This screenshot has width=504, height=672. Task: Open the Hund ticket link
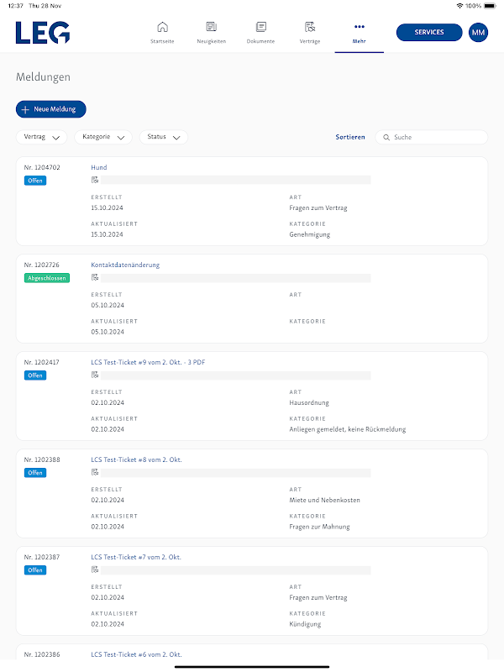99,167
